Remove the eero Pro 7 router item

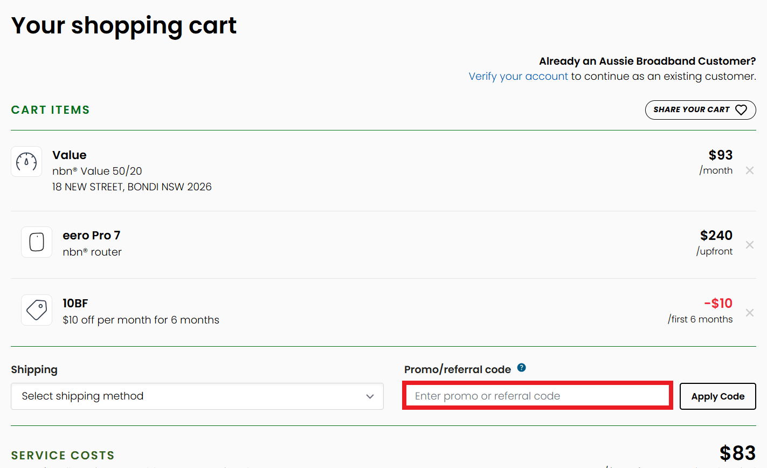pyautogui.click(x=749, y=245)
